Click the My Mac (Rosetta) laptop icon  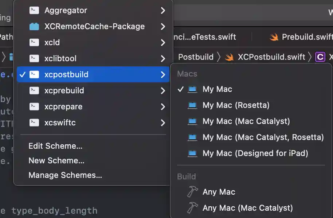[x=192, y=105]
